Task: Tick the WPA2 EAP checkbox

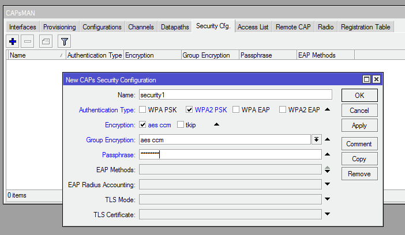Action: pyautogui.click(x=283, y=109)
